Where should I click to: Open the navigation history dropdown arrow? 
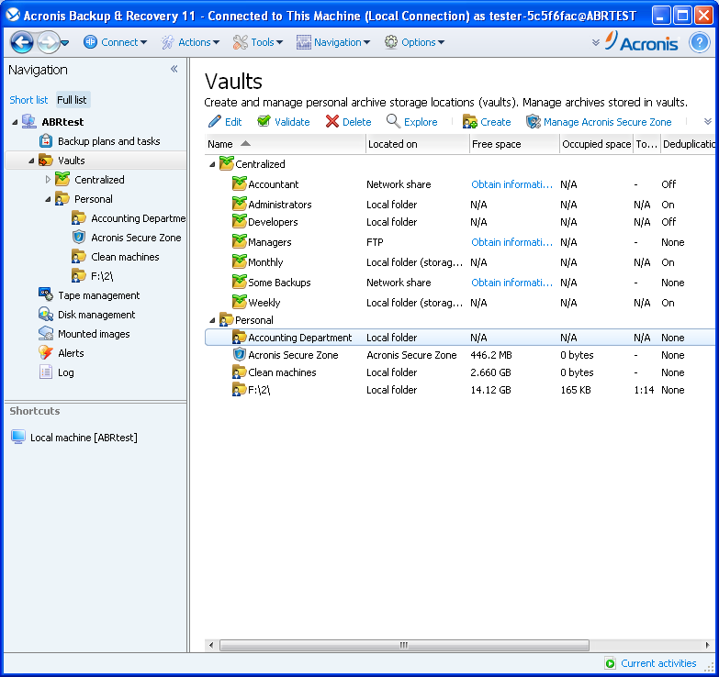pos(65,42)
